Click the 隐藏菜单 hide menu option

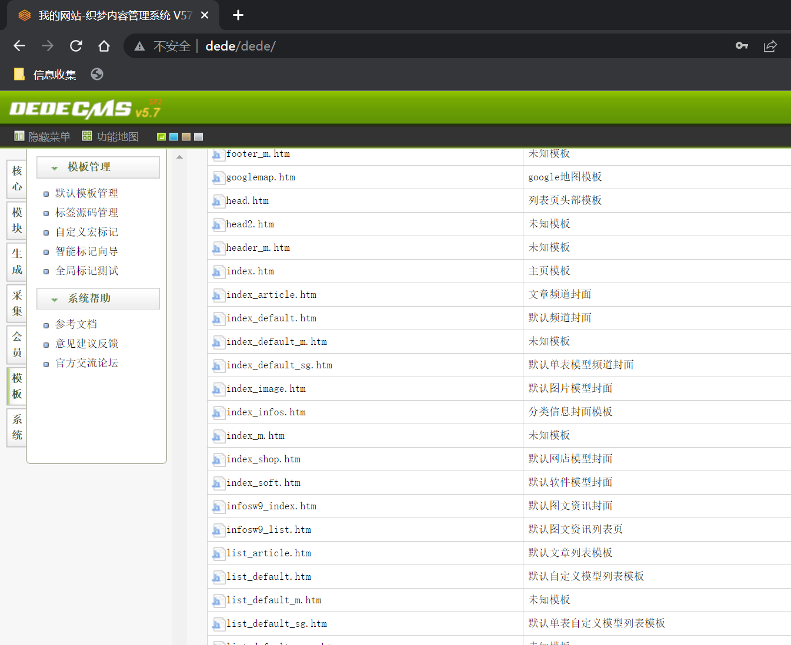coord(42,136)
